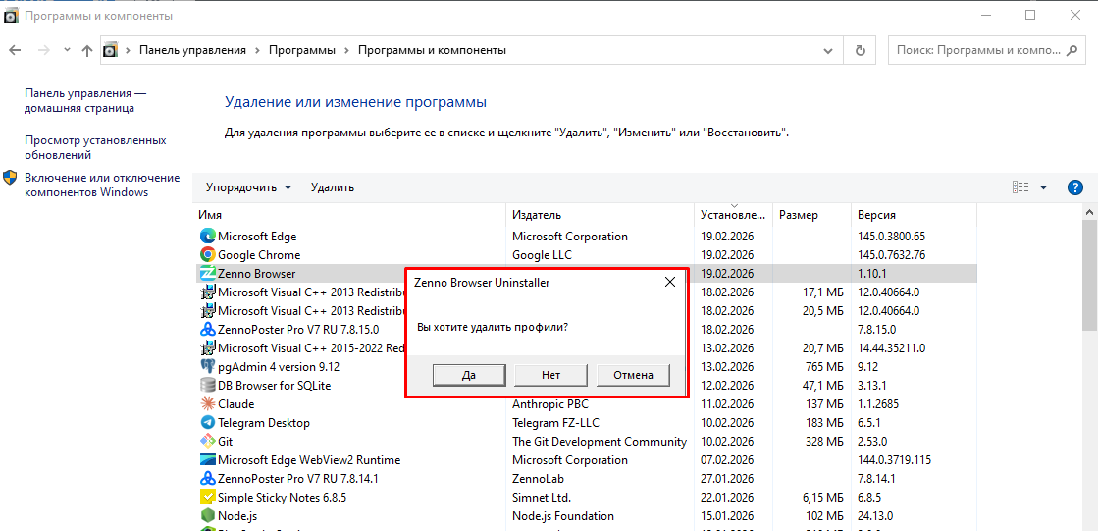Click Telegram FZ-LLC publisher cell

pos(555,423)
